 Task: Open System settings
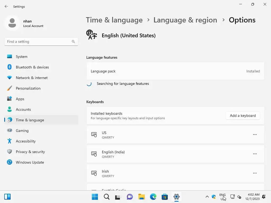[x=41, y=57]
